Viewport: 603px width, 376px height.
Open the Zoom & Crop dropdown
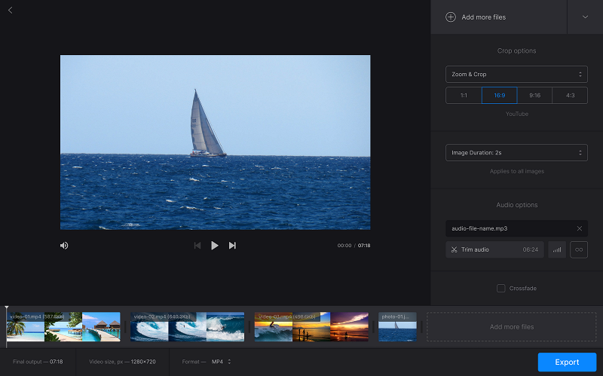tap(516, 75)
